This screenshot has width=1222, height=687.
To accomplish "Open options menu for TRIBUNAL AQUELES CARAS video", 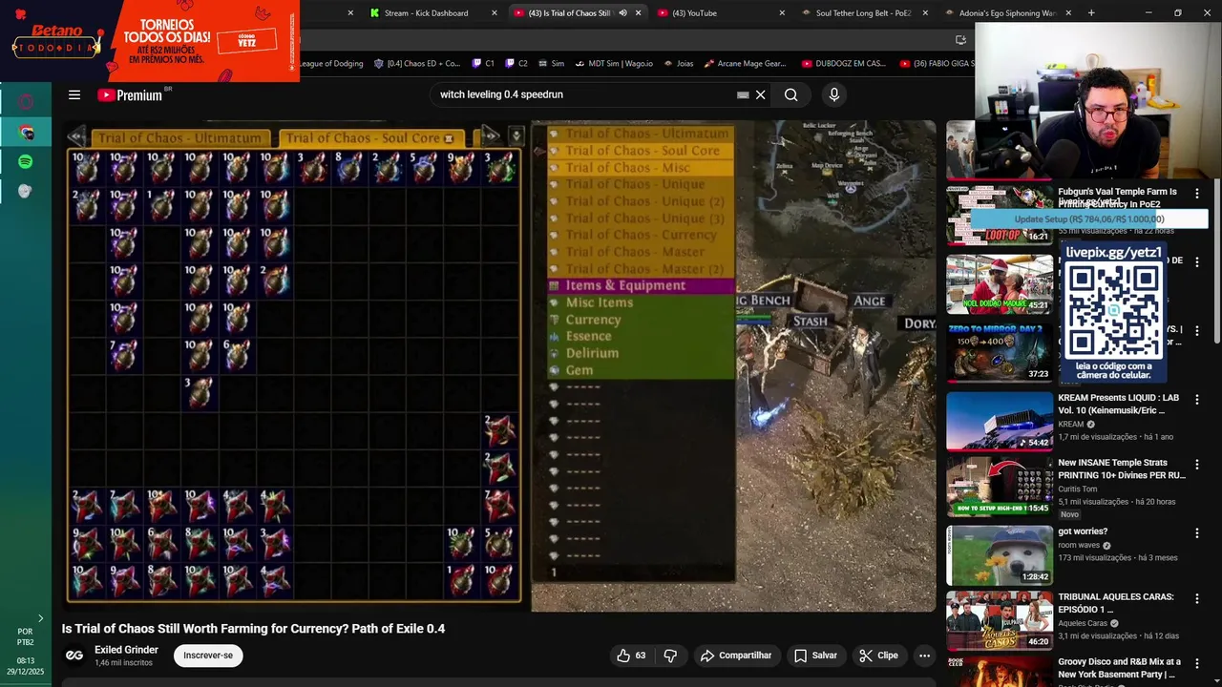I will pyautogui.click(x=1197, y=599).
